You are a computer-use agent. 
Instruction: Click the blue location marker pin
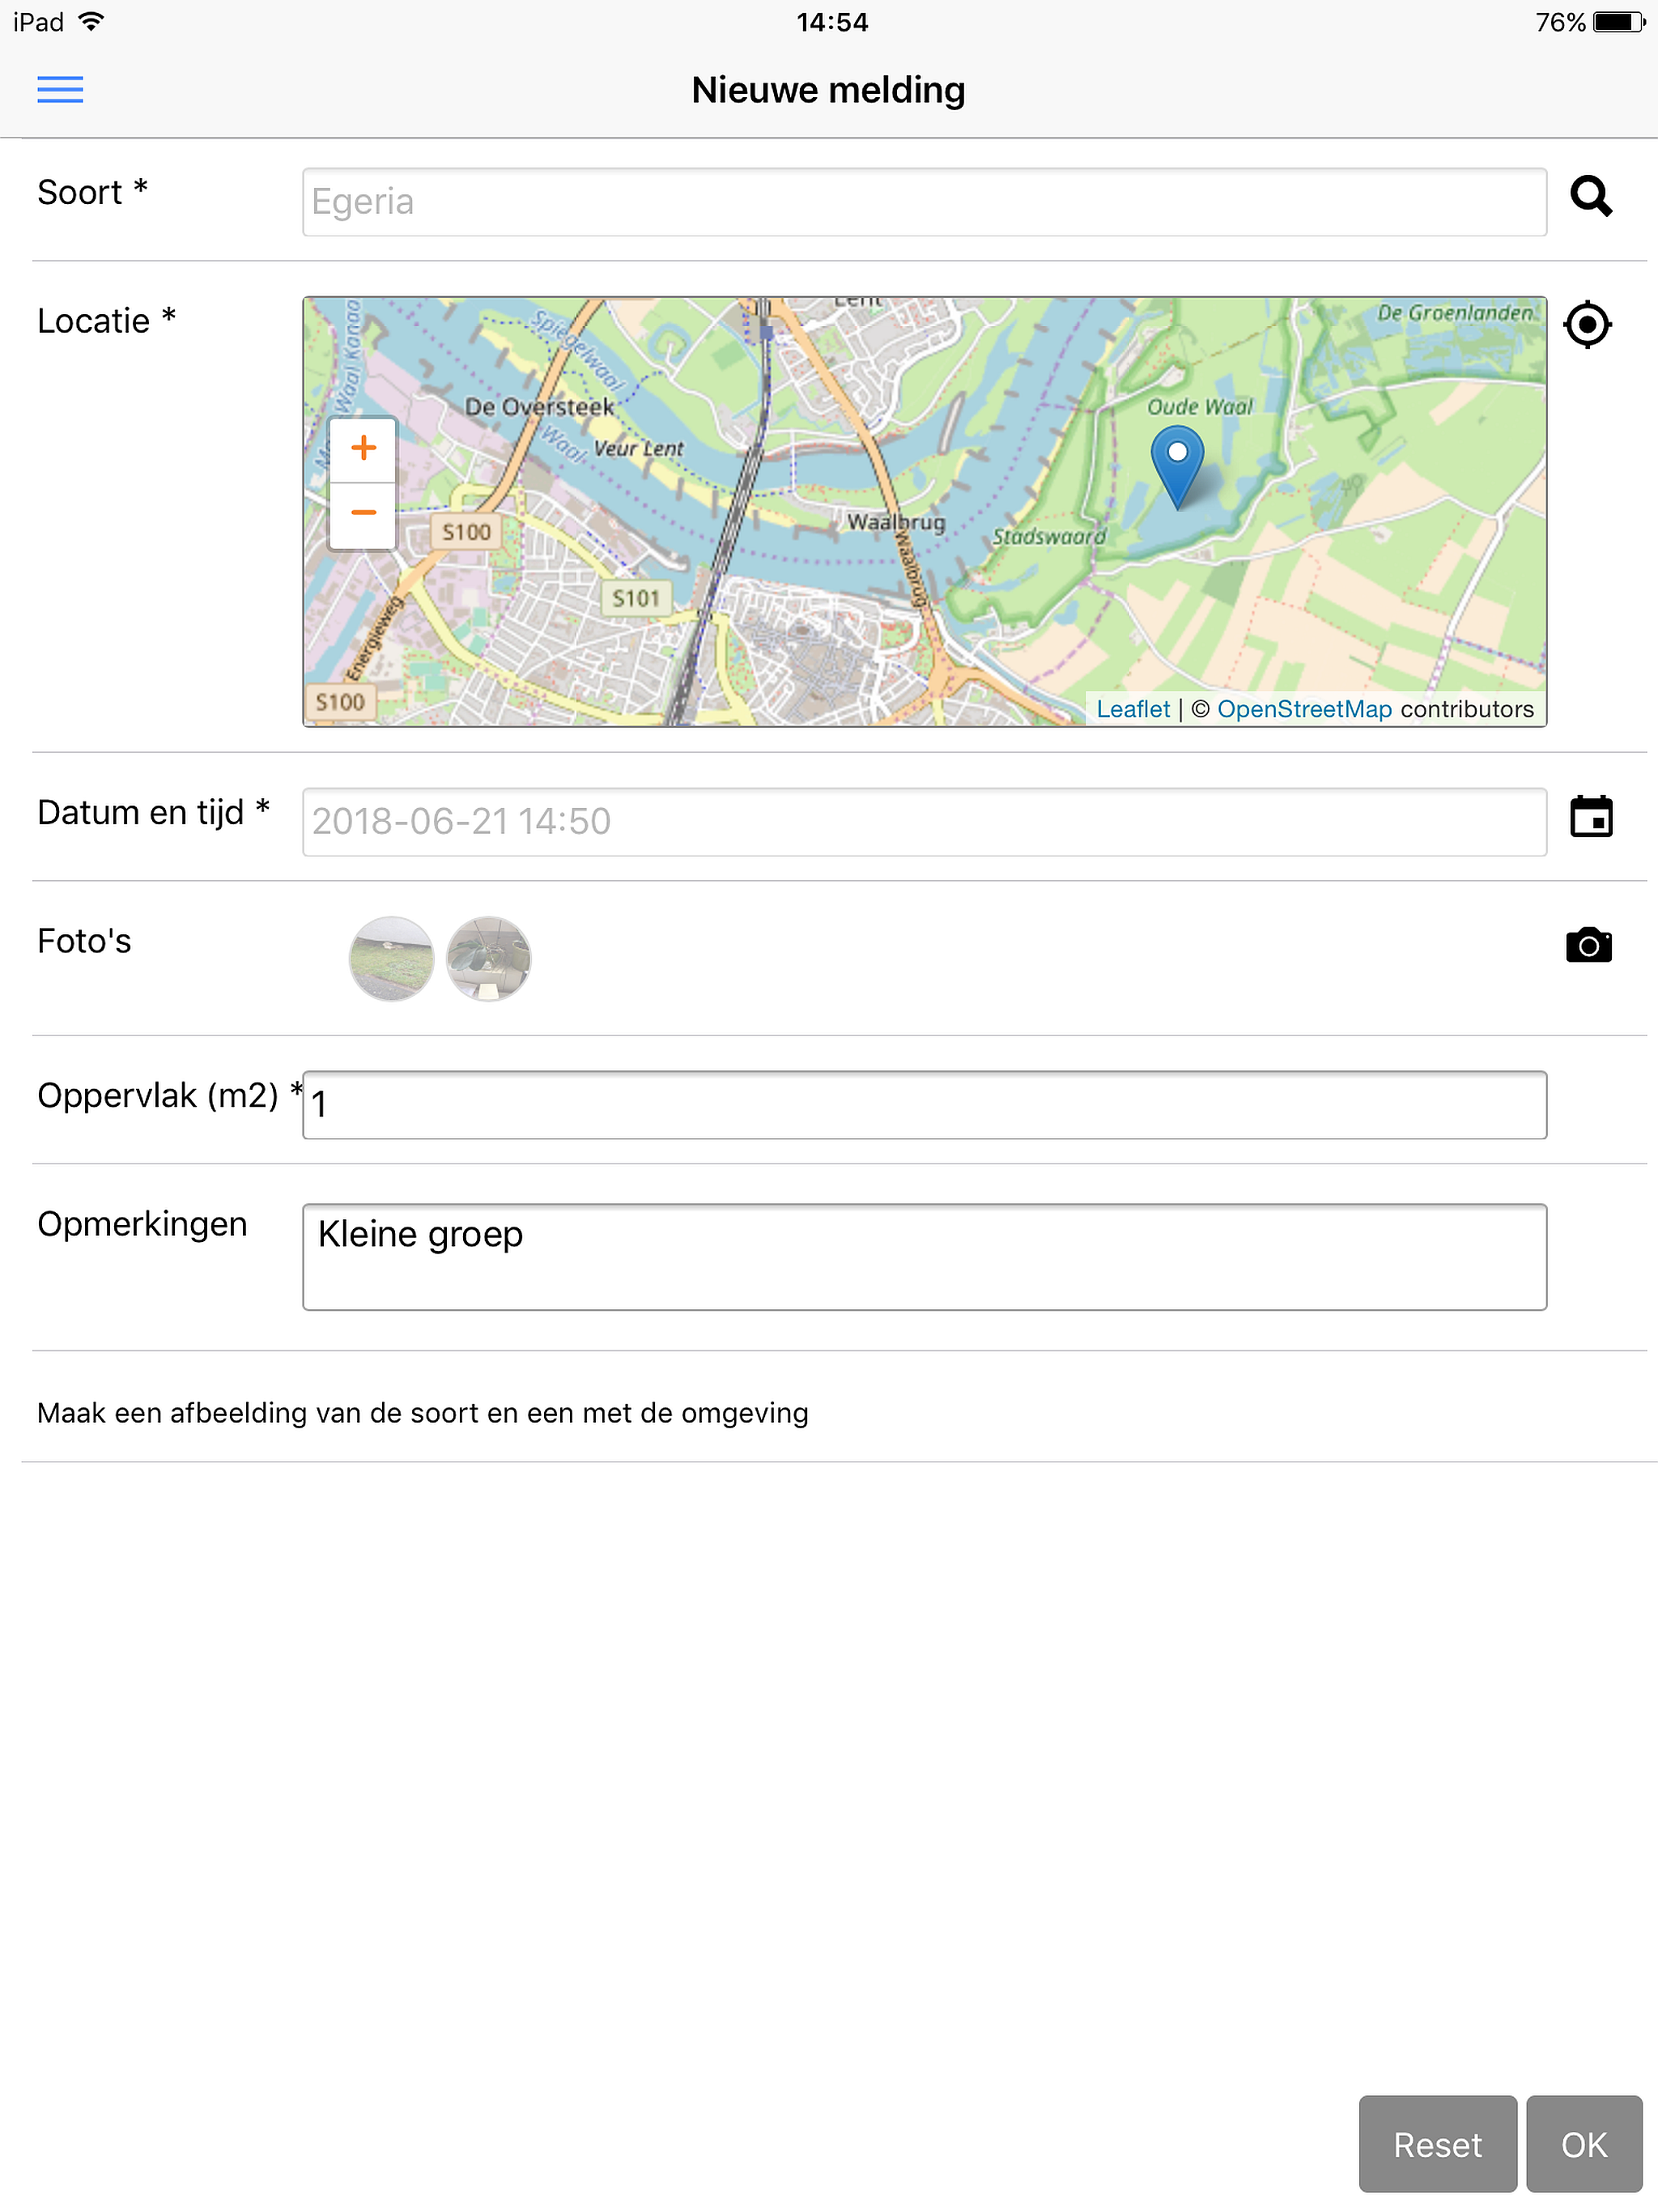[x=1177, y=467]
